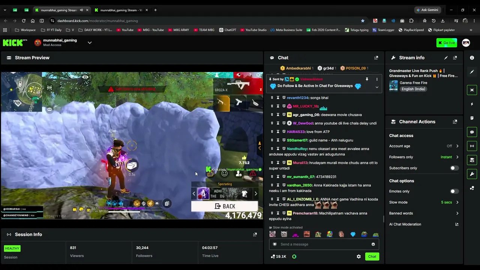The image size is (480, 270).
Task: Mute the munnabhai_gaming Stream tab audio
Action: [x=81, y=10]
